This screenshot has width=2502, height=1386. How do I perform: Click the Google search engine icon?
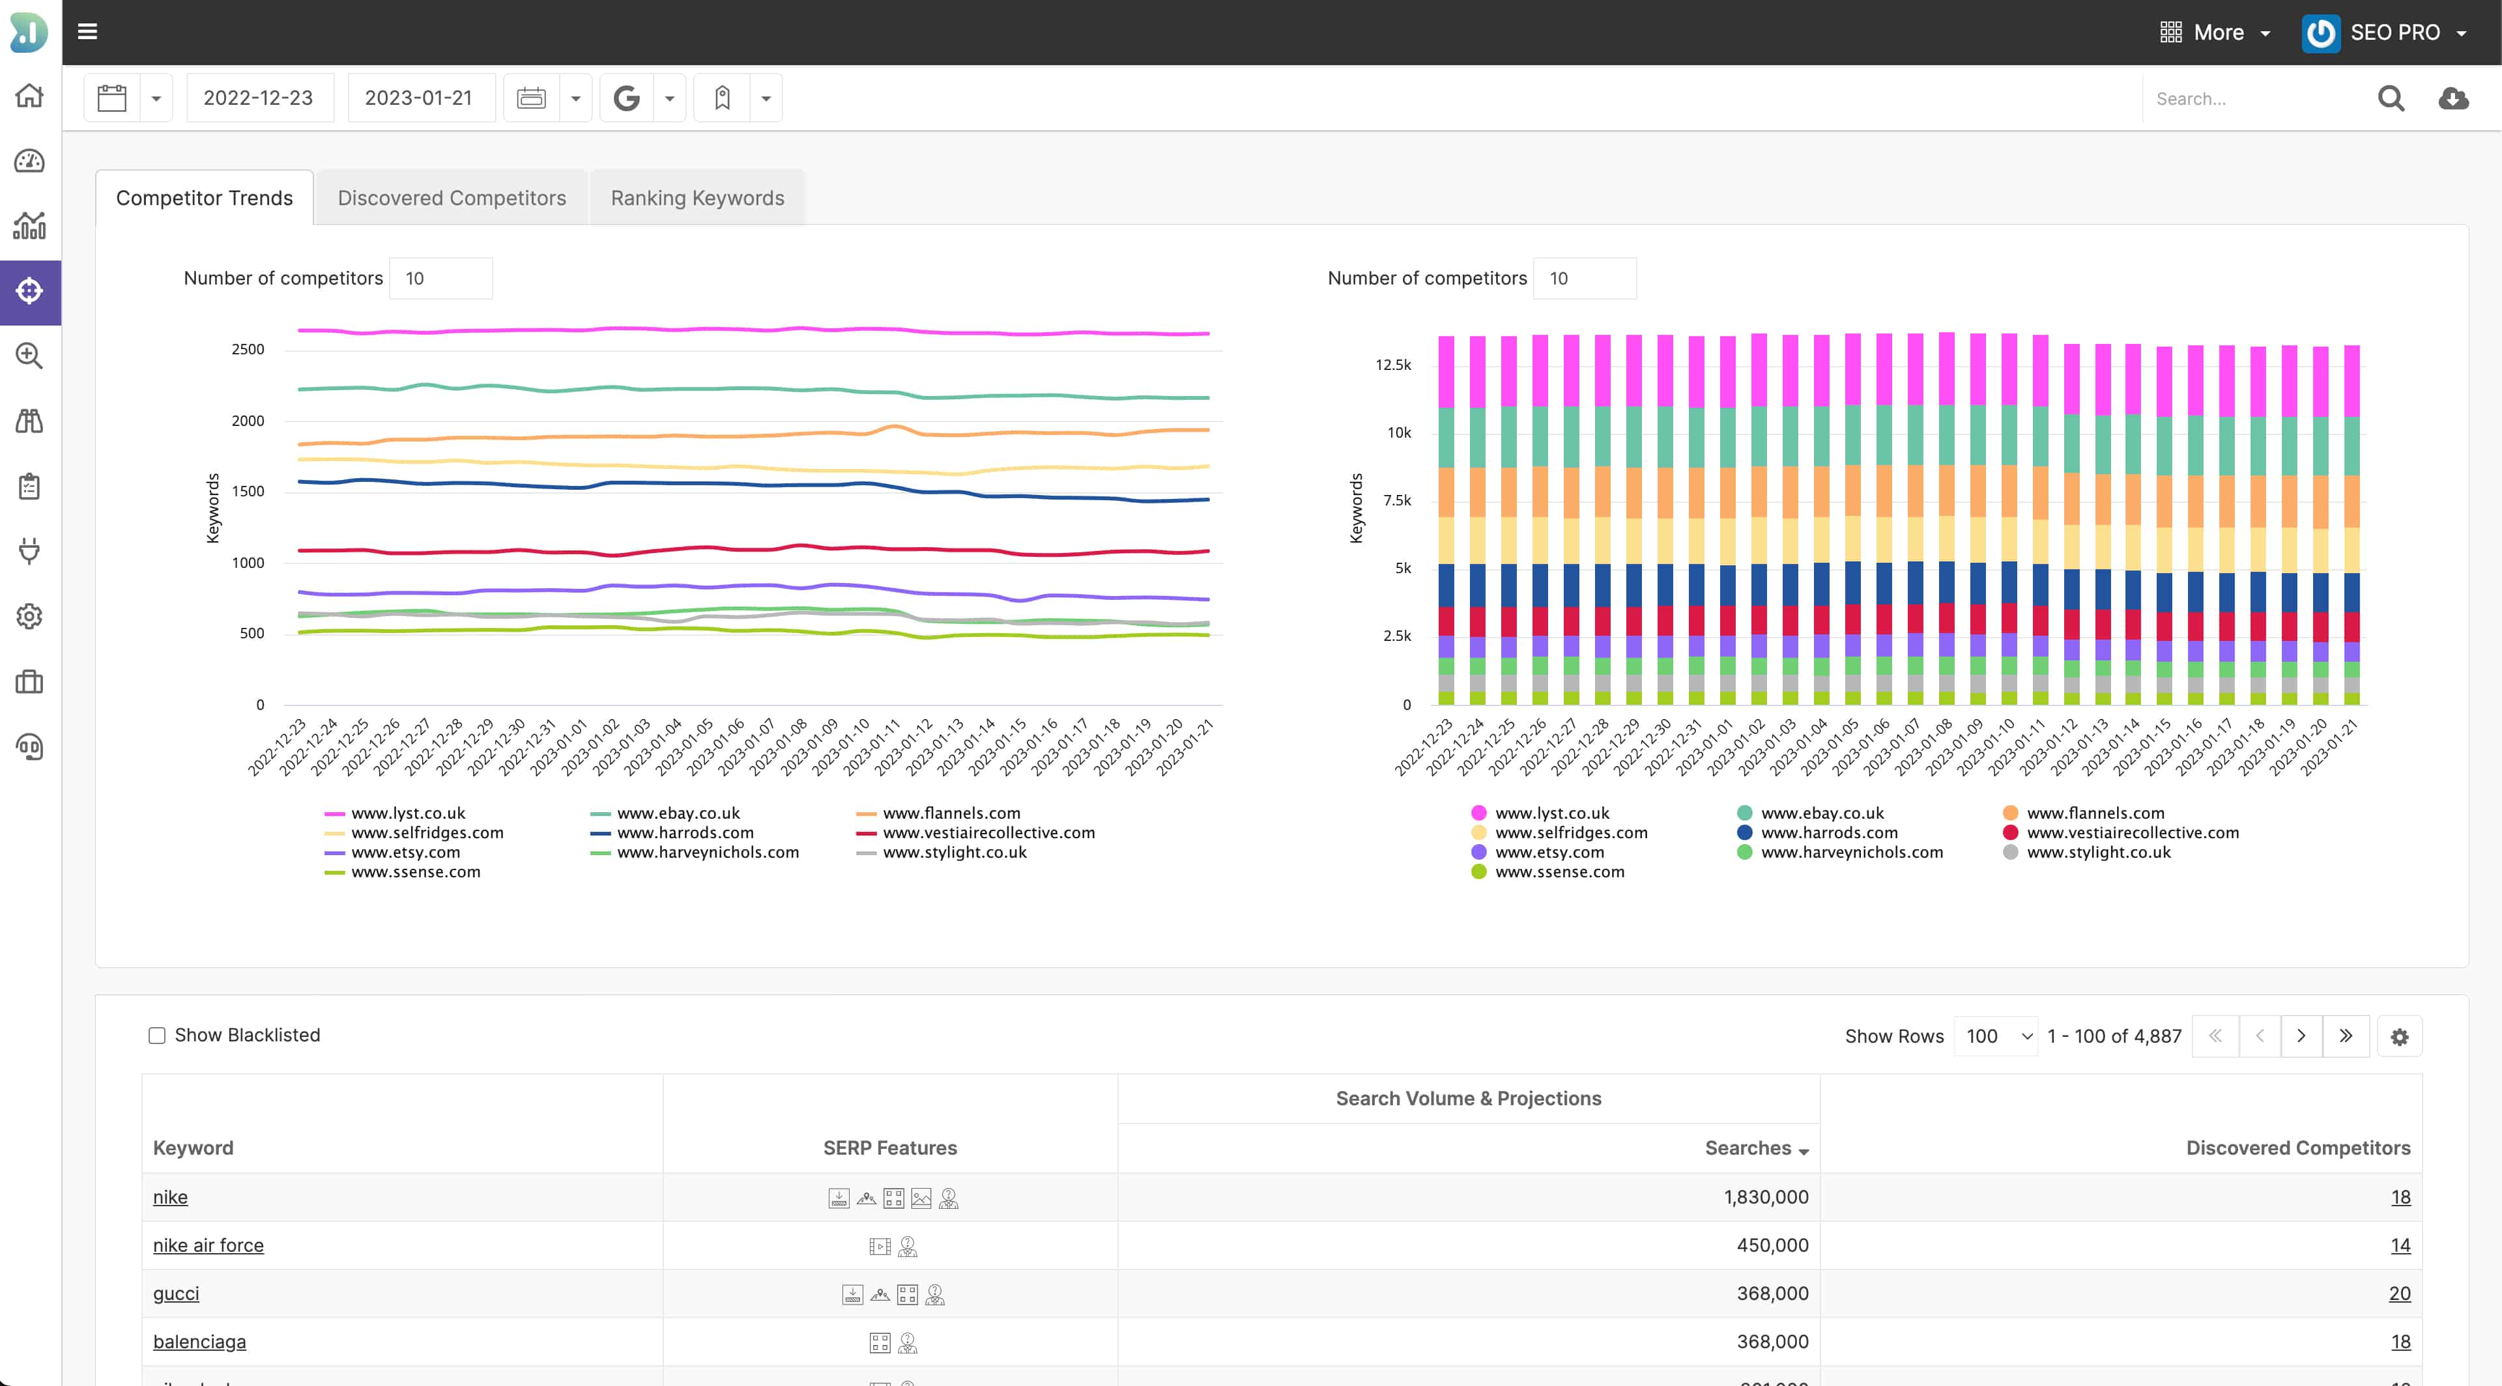pos(626,98)
